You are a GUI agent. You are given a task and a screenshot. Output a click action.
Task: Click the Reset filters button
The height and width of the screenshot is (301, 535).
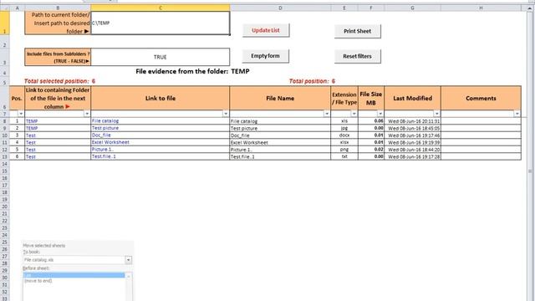[357, 56]
